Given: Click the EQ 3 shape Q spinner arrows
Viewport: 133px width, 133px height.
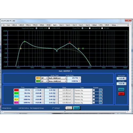Looking at the screenshot, I should tap(57, 96).
